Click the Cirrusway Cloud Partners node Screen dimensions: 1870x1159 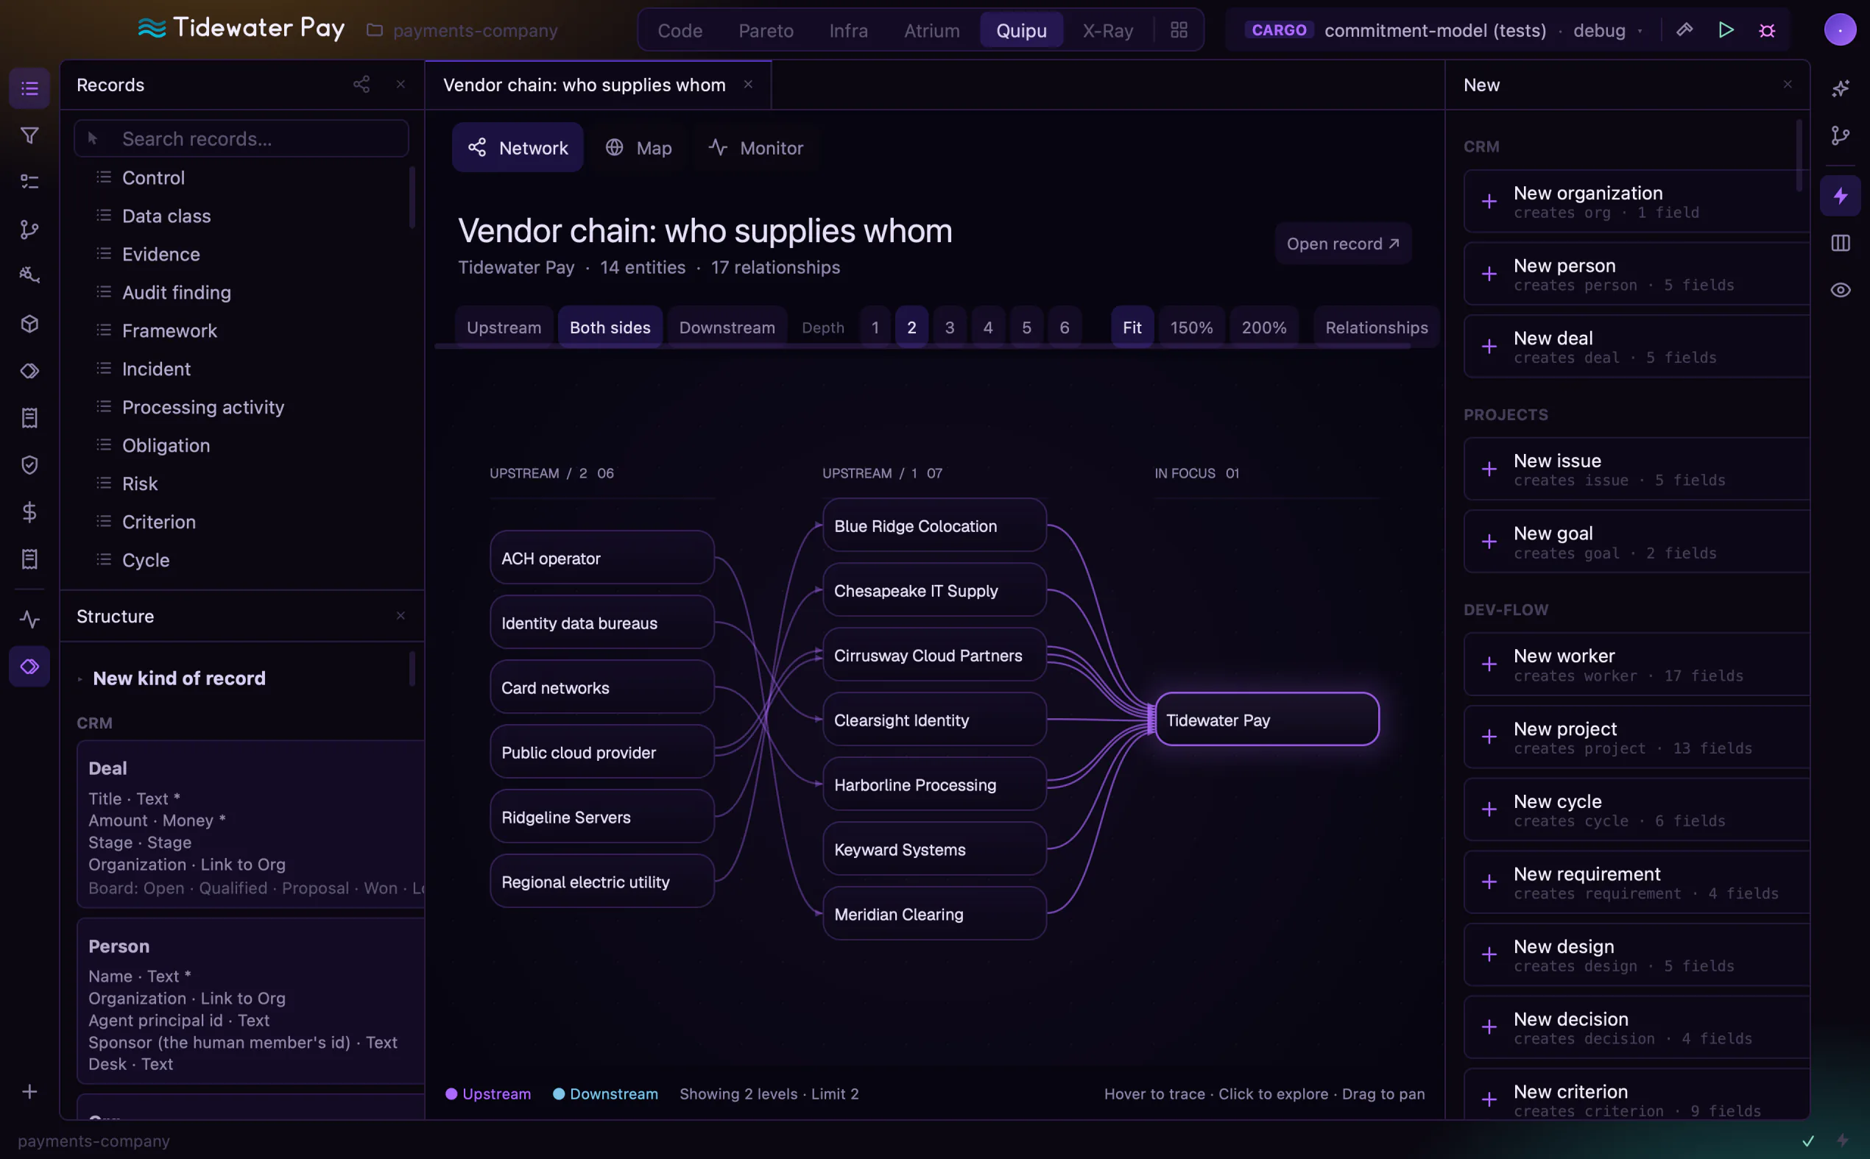tap(934, 655)
